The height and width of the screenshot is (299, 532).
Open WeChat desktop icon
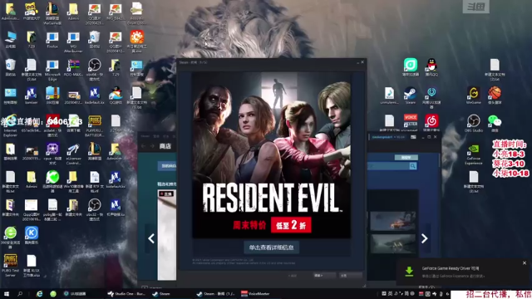coord(495,123)
